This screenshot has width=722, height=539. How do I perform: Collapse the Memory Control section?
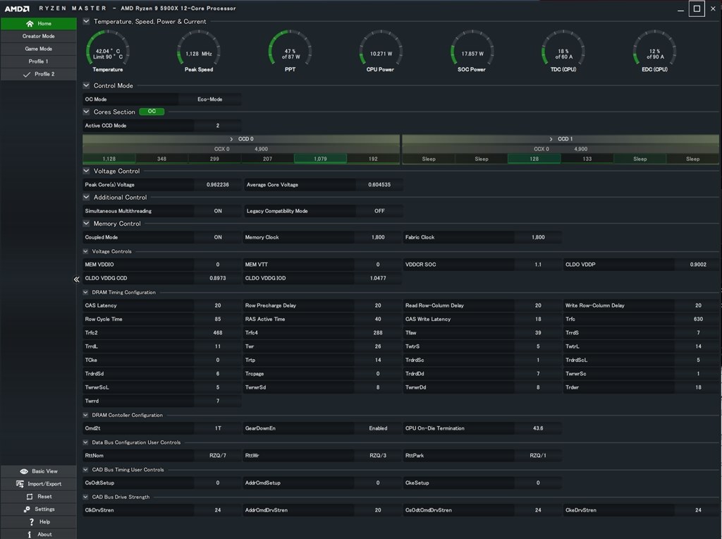click(x=86, y=223)
